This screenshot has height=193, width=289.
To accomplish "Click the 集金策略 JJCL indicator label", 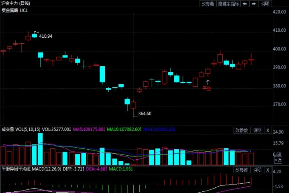I will click(x=14, y=10).
